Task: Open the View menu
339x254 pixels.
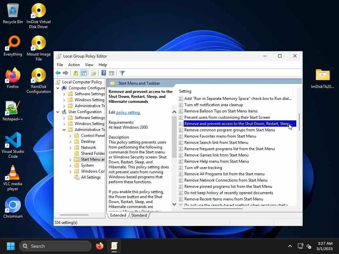Action: (x=89, y=65)
